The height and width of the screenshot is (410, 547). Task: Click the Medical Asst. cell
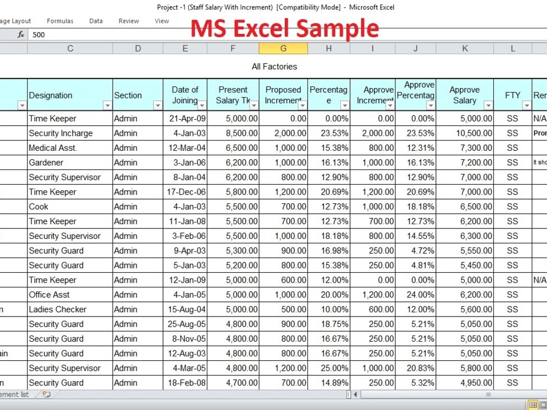70,148
